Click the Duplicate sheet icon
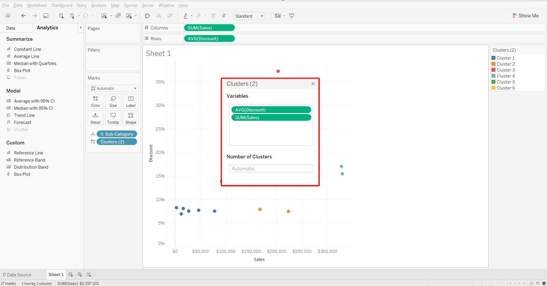 pos(118,16)
